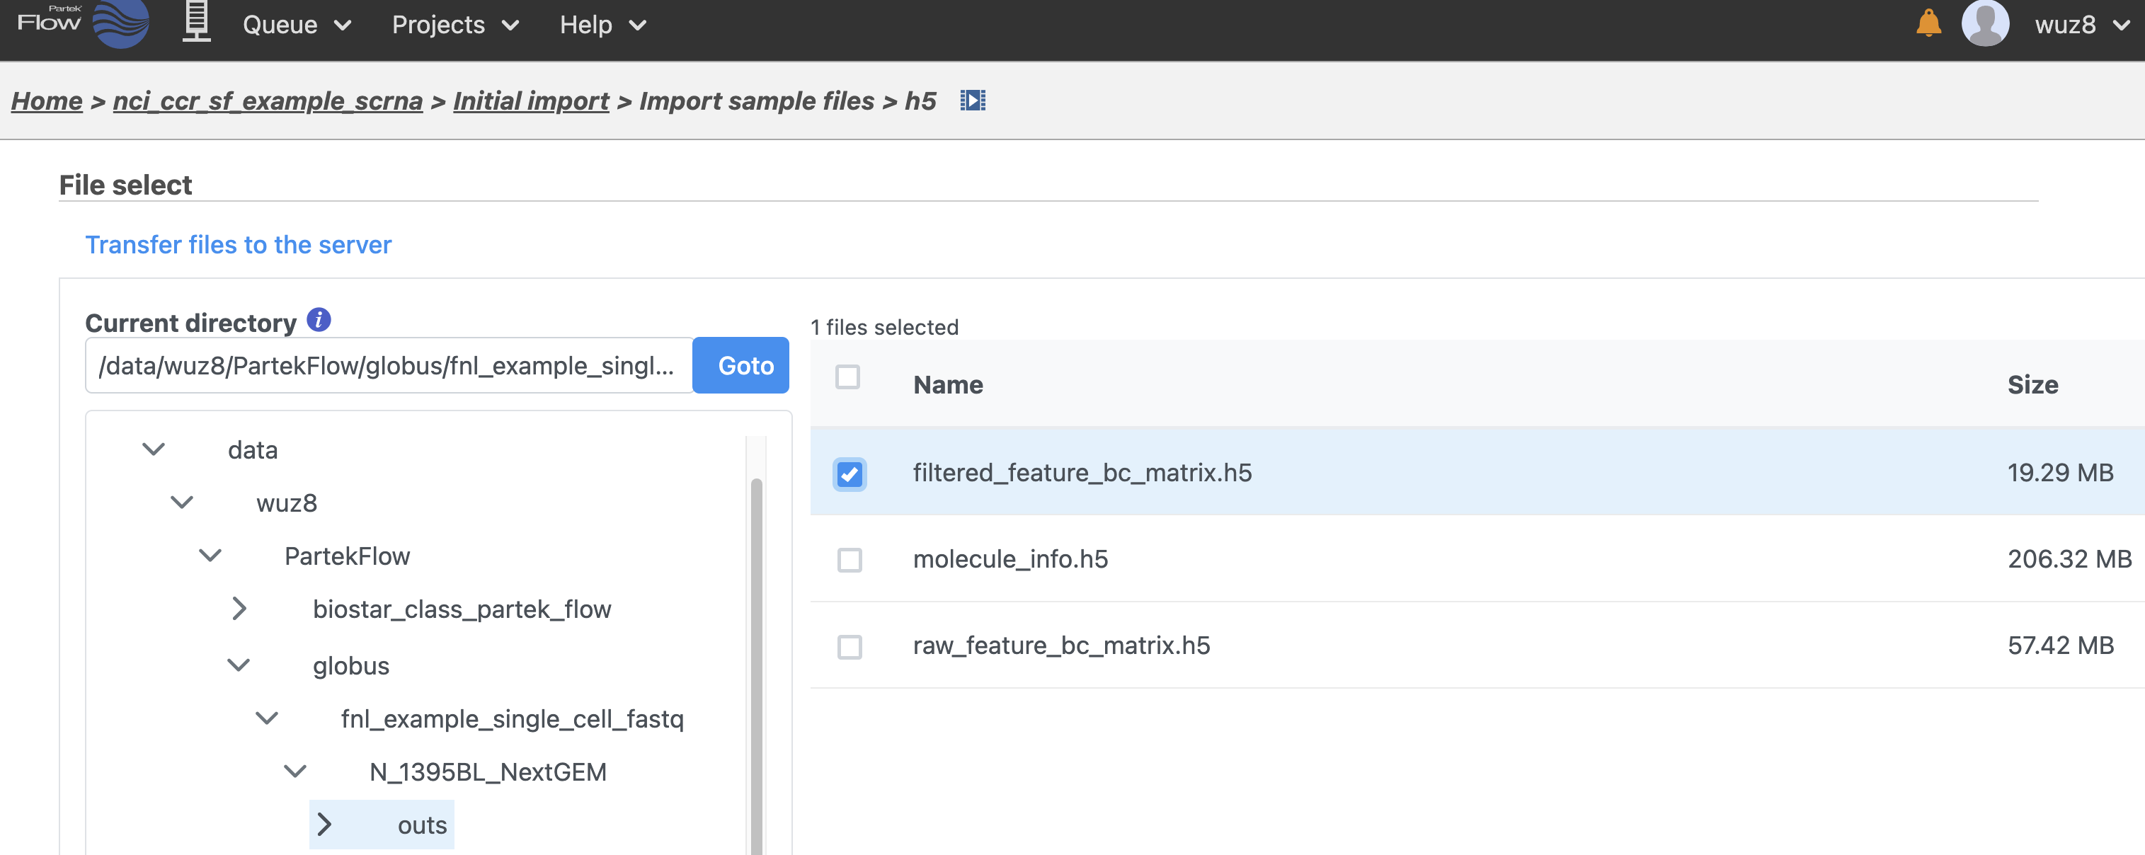2145x855 pixels.
Task: Click the Current directory info icon
Action: 318,320
